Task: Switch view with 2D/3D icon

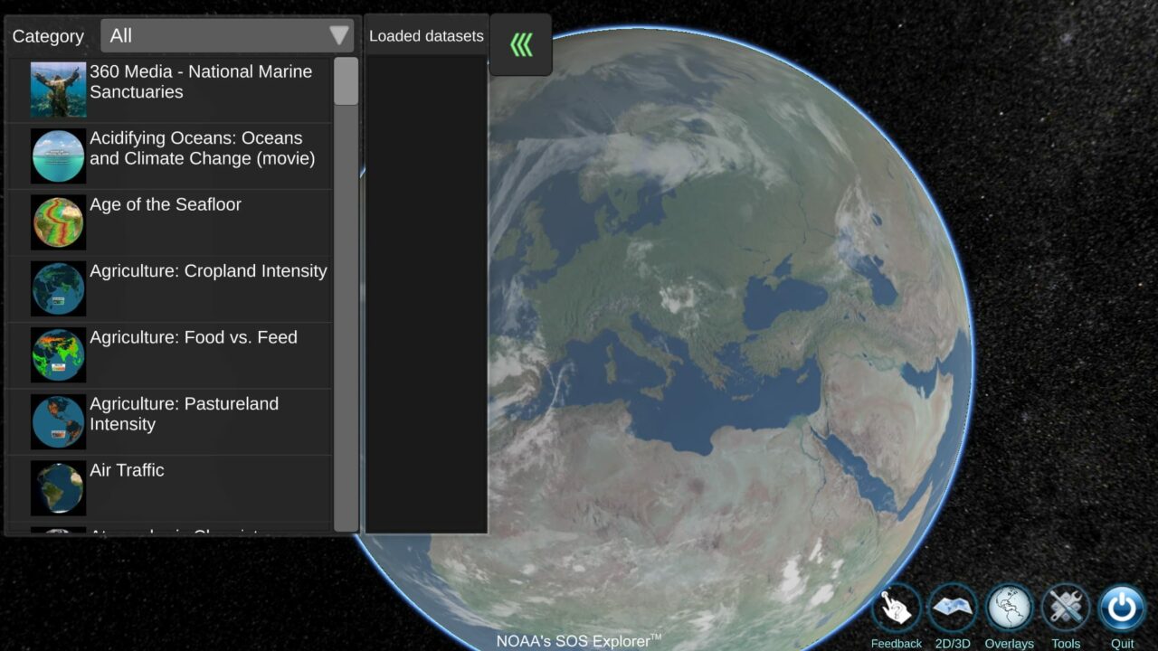Action: point(953,609)
